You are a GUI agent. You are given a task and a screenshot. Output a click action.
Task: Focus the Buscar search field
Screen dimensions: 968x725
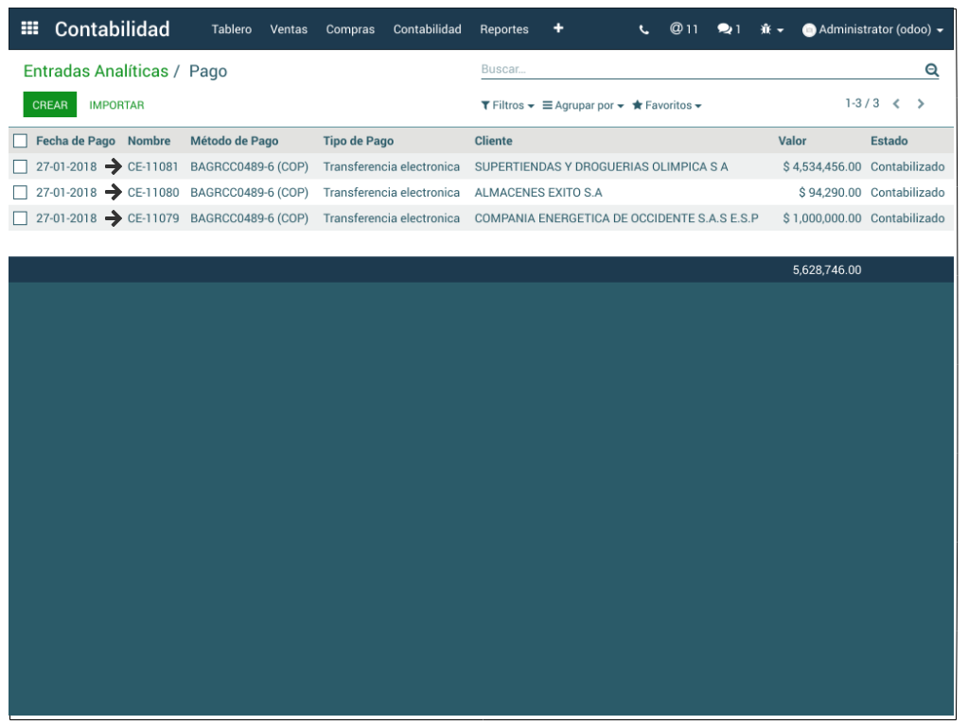pos(700,70)
